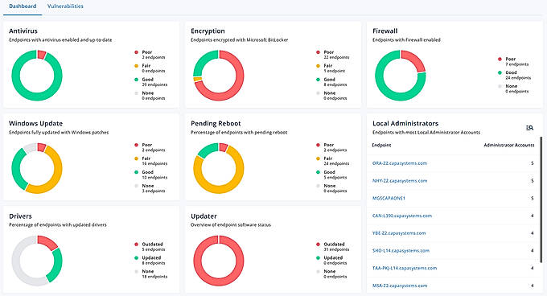The width and height of the screenshot is (547, 296).
Task: Select the red ring of Updater donut
Action: (219, 282)
